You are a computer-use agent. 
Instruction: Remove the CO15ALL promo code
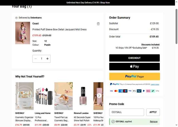[154, 121]
